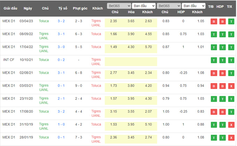Click the red T/B badge in the 28/01/19 row

tap(213, 137)
